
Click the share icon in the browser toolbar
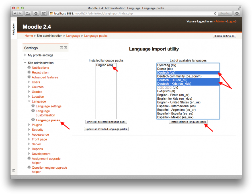(x=44, y=13)
